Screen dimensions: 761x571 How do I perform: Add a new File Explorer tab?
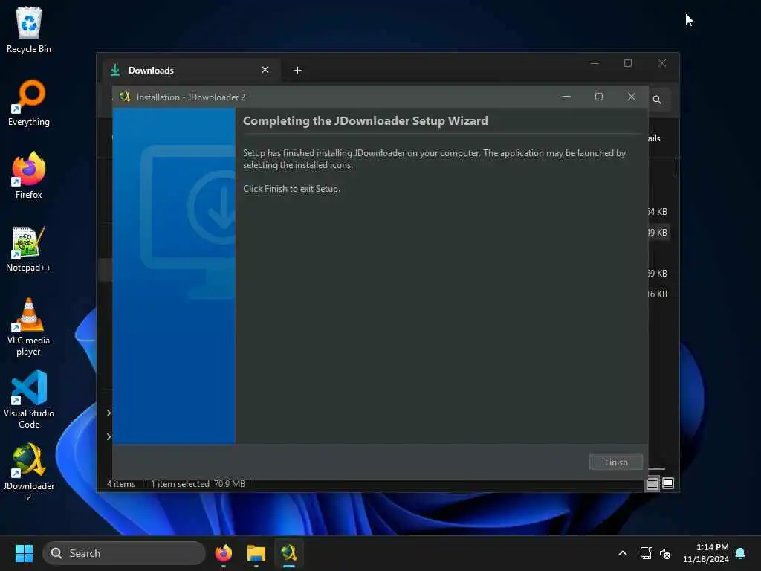click(297, 71)
